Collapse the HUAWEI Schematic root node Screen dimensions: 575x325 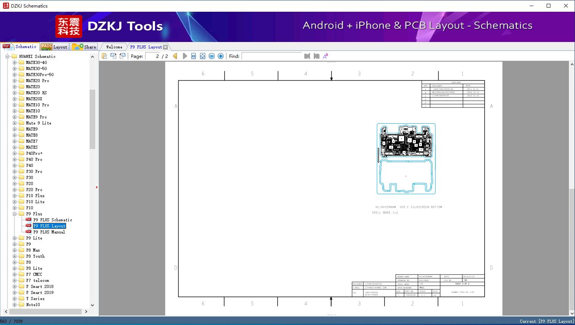8,56
